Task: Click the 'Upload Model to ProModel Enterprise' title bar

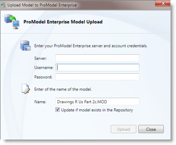Action: click(42, 5)
